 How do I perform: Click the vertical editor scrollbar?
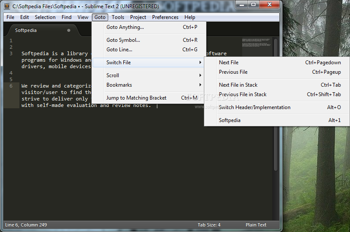click(x=276, y=104)
